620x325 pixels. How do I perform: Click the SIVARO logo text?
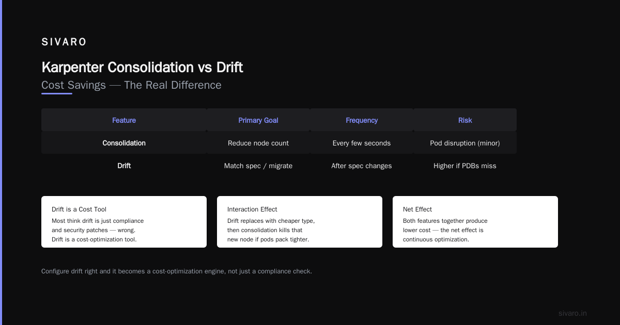tap(64, 42)
